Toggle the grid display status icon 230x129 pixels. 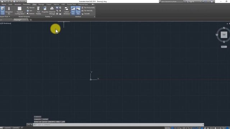(x=172, y=128)
